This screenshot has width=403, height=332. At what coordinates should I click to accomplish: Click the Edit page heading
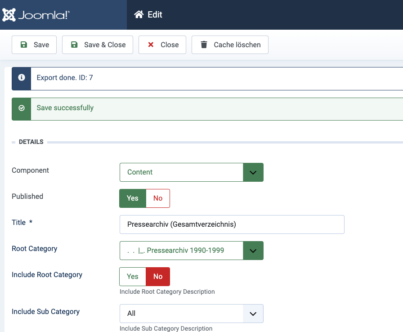155,14
